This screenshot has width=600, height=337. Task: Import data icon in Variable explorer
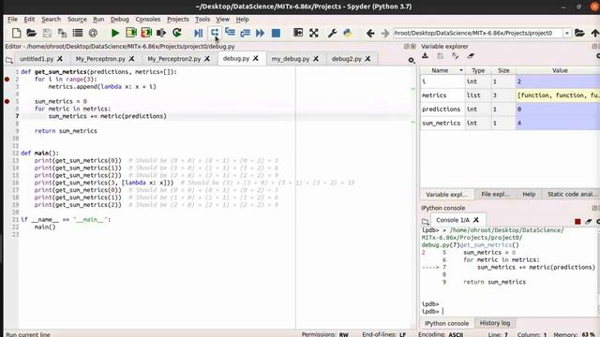coord(425,56)
